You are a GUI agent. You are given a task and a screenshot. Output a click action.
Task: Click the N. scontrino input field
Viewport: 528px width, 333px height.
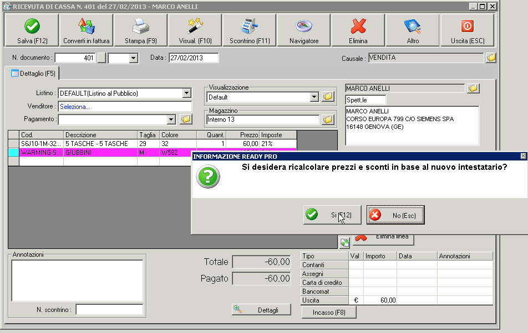click(x=109, y=310)
